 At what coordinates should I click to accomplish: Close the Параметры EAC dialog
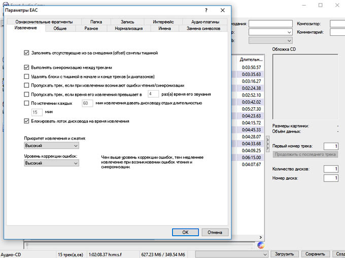point(222,10)
